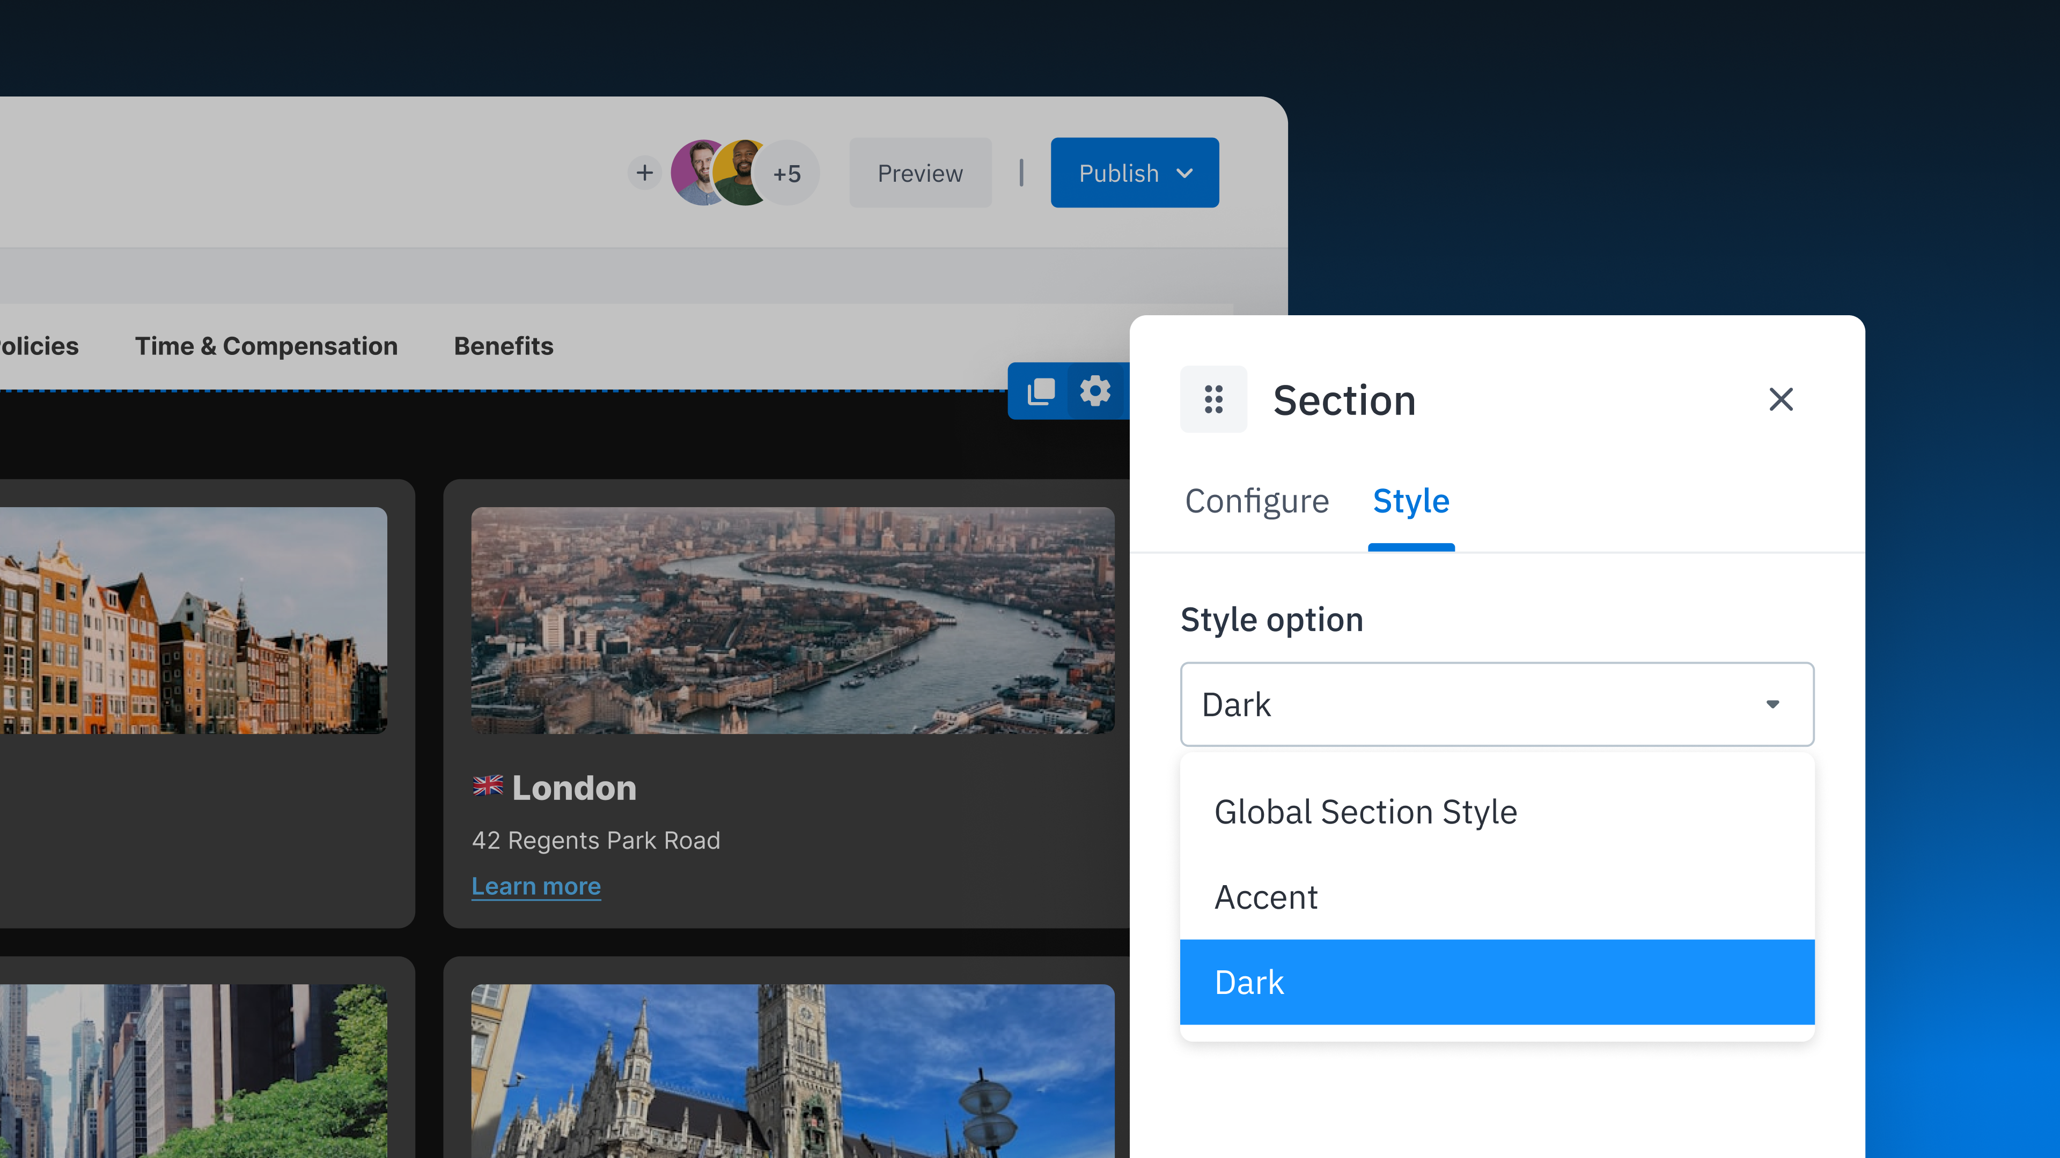This screenshot has height=1158, width=2060.
Task: Click the first collaborator avatar
Action: point(699,173)
